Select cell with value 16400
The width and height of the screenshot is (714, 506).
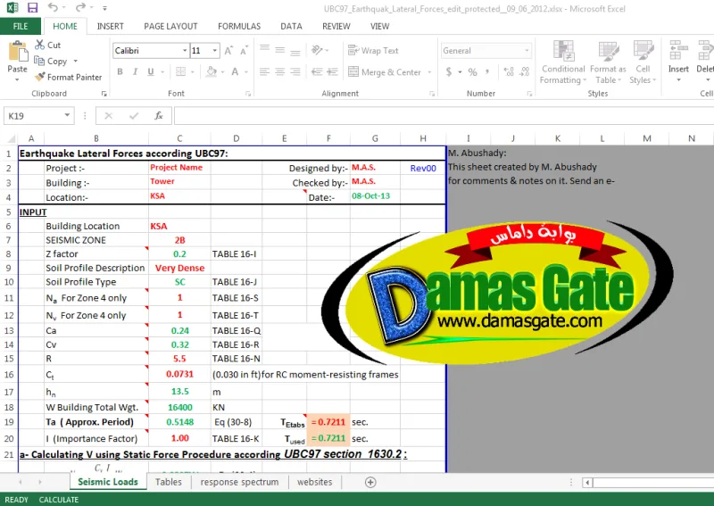pos(180,407)
